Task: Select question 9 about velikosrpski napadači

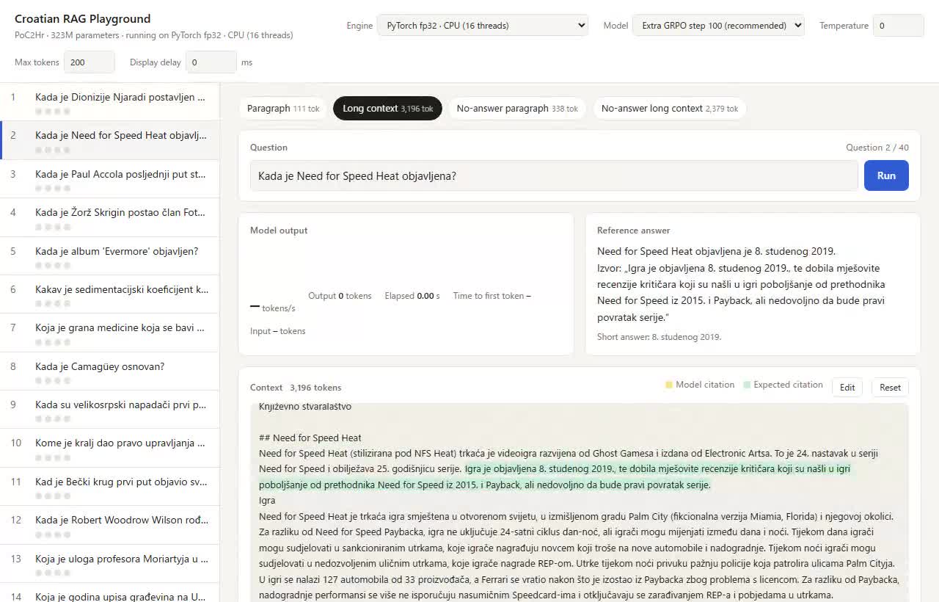Action: click(110, 409)
